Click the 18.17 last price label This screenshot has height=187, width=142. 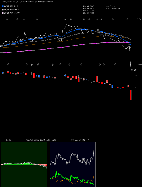tap(133, 70)
